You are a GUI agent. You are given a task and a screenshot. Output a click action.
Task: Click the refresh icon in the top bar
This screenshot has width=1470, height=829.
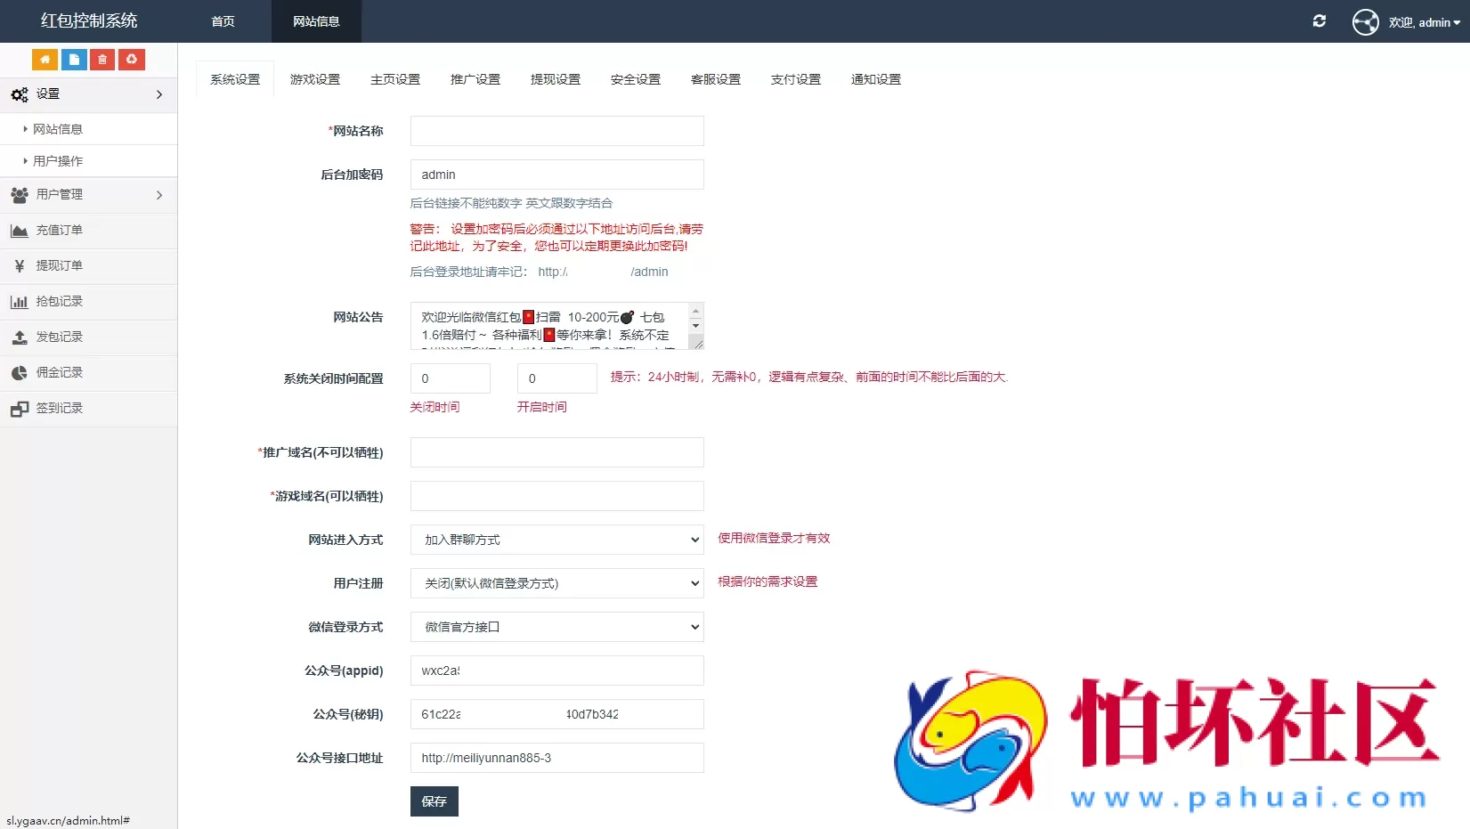tap(1320, 20)
